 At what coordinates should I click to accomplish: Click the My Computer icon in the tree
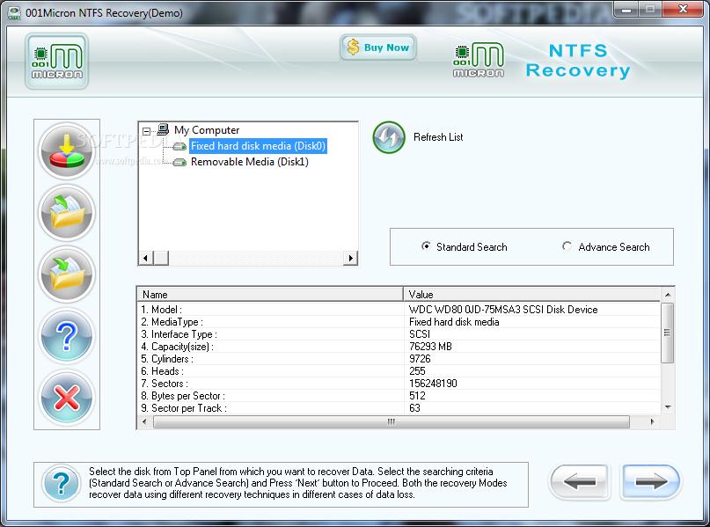(163, 130)
